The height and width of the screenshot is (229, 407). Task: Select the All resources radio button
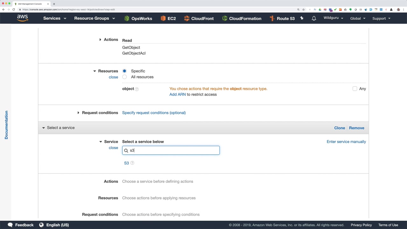click(x=124, y=77)
